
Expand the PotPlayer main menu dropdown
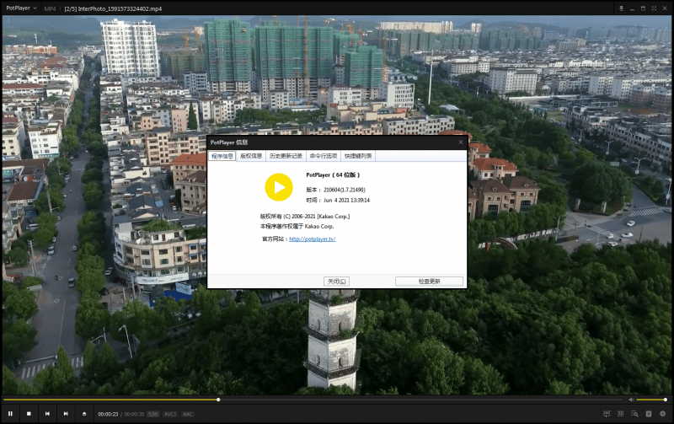20,8
